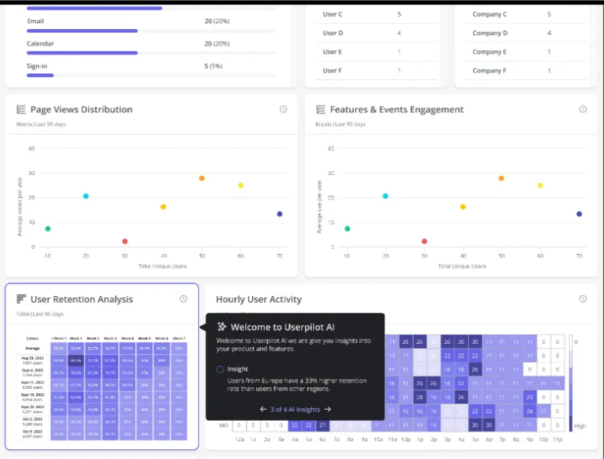
Task: Click the 'Sign-in' feature label
Action: (x=37, y=66)
